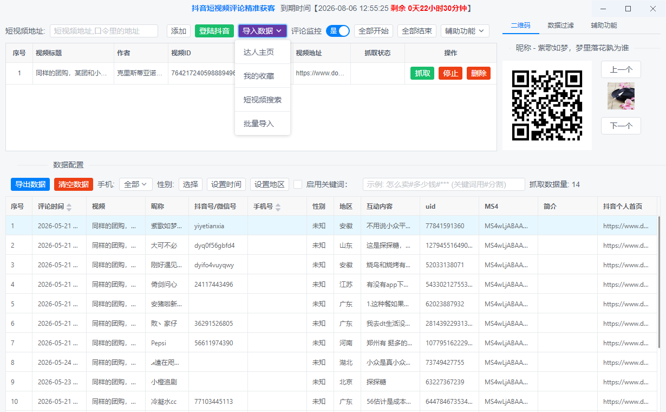Click the green 抓取 button in row 1
Image resolution: width=666 pixels, height=412 pixels.
pyautogui.click(x=422, y=73)
